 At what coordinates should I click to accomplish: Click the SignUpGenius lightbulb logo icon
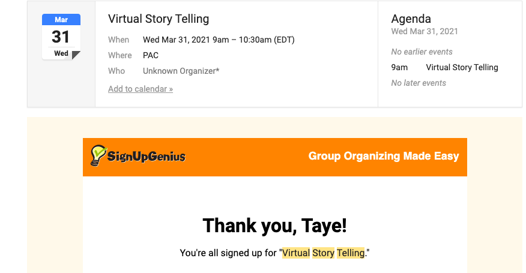tap(98, 155)
